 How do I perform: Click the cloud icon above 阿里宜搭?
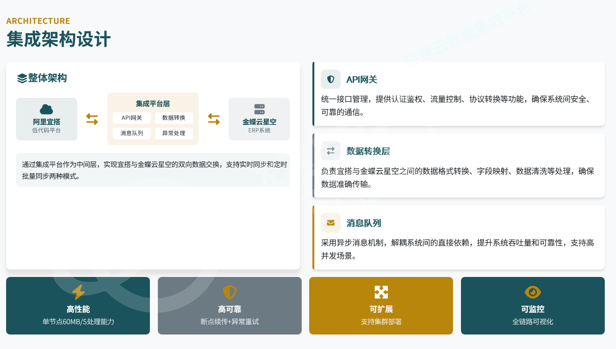(x=46, y=109)
